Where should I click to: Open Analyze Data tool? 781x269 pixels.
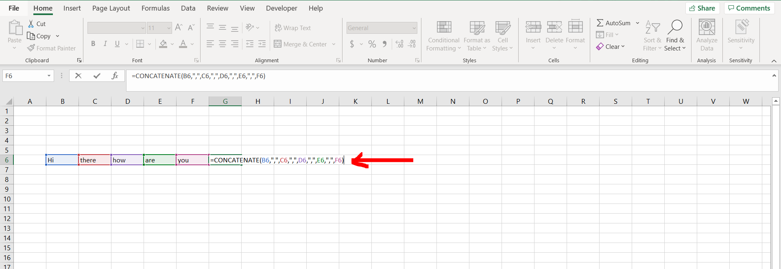tap(707, 35)
